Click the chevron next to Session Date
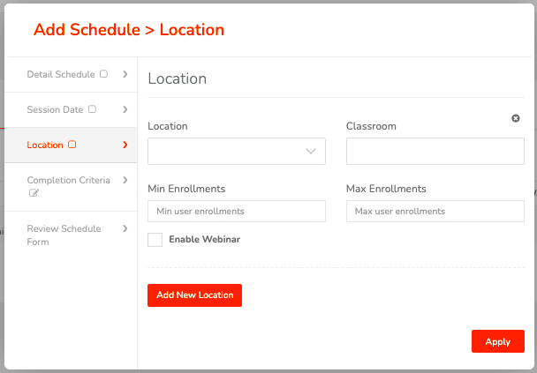The height and width of the screenshot is (373, 537). coord(125,109)
